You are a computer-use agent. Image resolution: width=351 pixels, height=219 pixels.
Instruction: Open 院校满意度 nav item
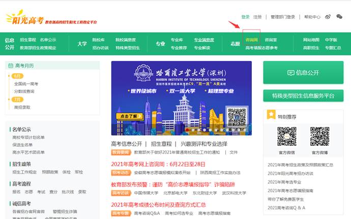point(126,40)
